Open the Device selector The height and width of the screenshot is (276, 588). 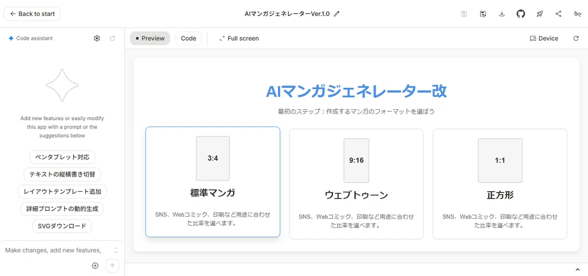pos(544,38)
